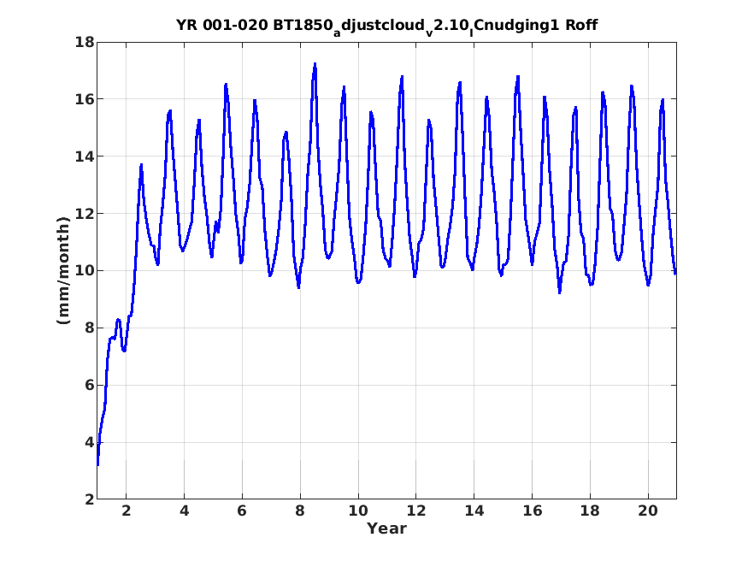
Task: Click x-axis tick label 4
Action: click(184, 511)
